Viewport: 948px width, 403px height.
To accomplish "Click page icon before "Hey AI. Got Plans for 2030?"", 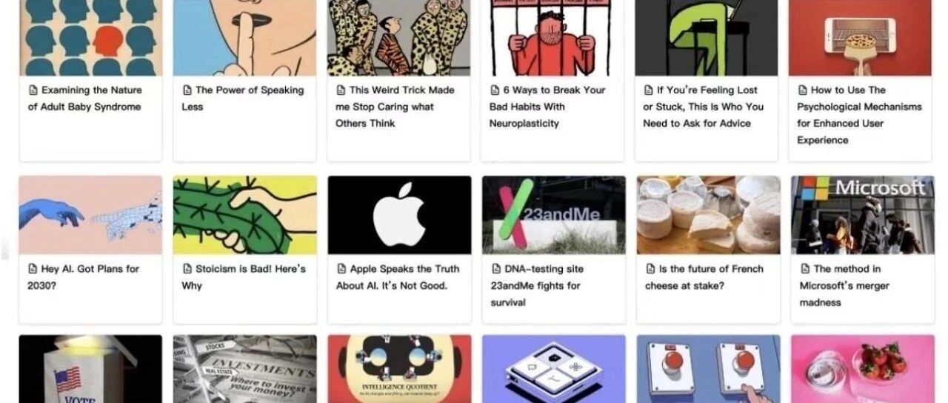I will pos(33,269).
